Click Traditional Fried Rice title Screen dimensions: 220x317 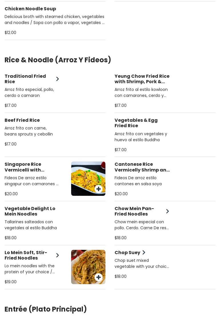pyautogui.click(x=25, y=79)
